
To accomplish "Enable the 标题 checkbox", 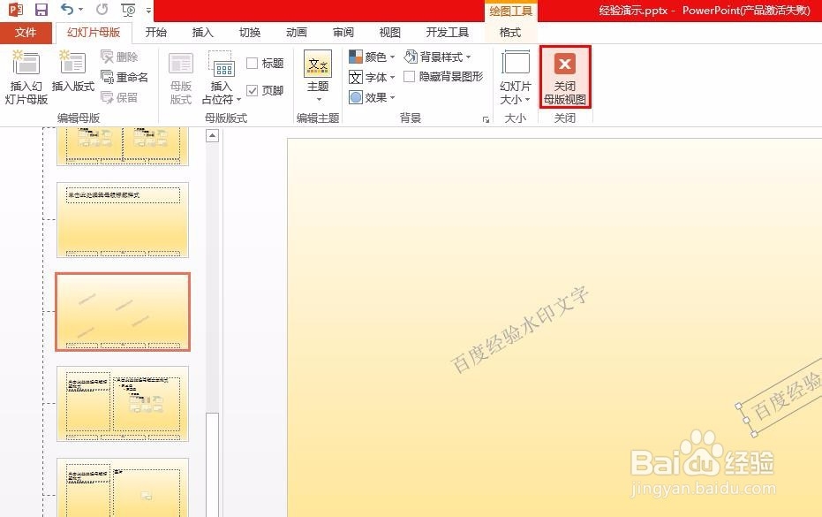I will coord(253,64).
